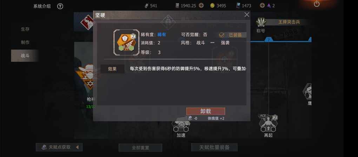Add more currency with the plus next to 1940.25
This screenshot has width=358, height=157.
click(x=201, y=6)
